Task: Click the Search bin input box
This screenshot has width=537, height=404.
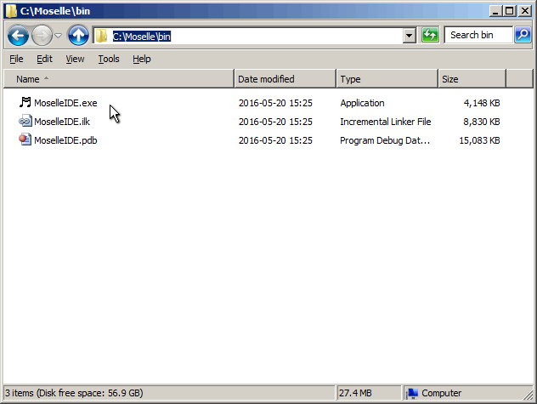Action: pyautogui.click(x=478, y=35)
